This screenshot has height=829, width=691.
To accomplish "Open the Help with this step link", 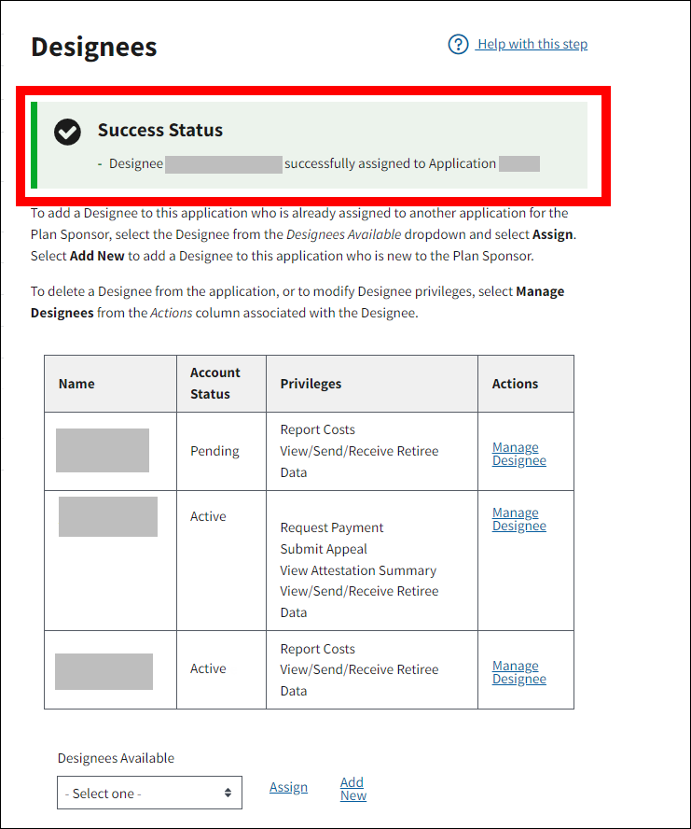I will pyautogui.click(x=532, y=44).
